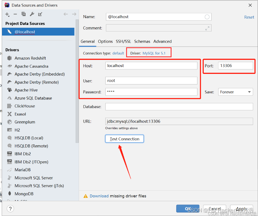
Task: Click the make global arrow icon in toolbar
Action: 40,14
